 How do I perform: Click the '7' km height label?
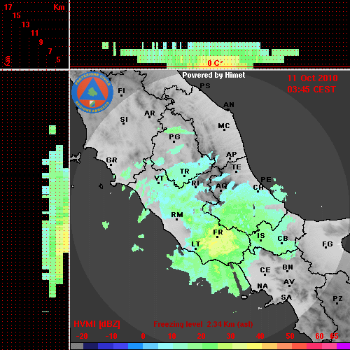(x=50, y=51)
